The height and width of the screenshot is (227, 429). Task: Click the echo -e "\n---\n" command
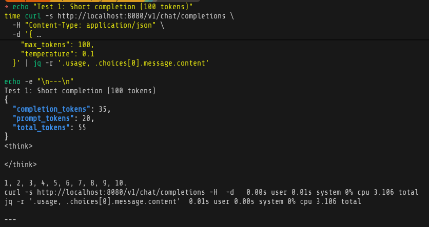39,81
